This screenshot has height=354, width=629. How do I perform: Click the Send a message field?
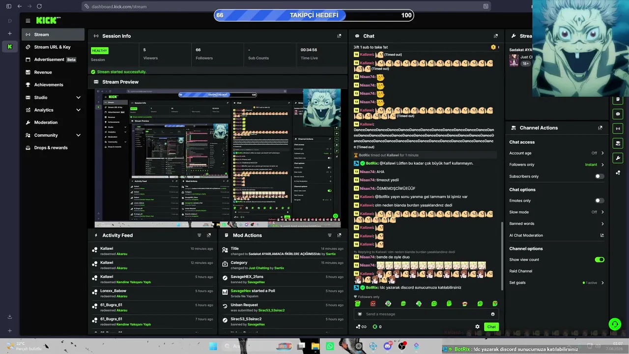426,314
